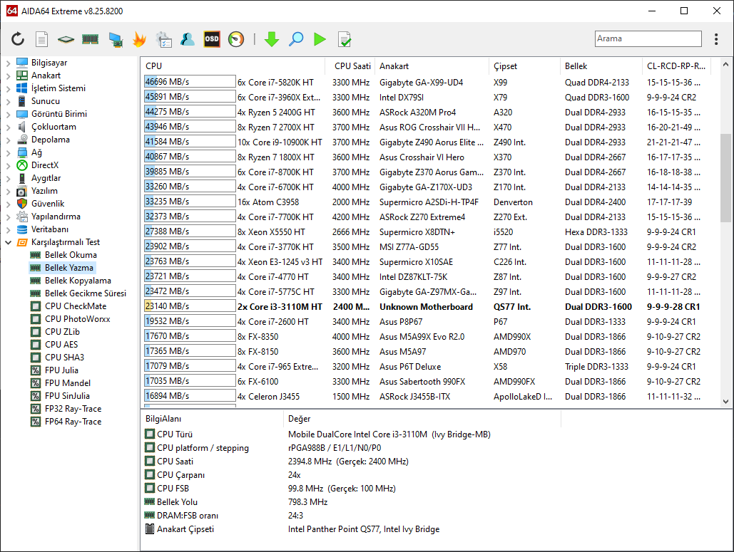Sort by Bellek column header
The image size is (734, 552).
point(601,66)
